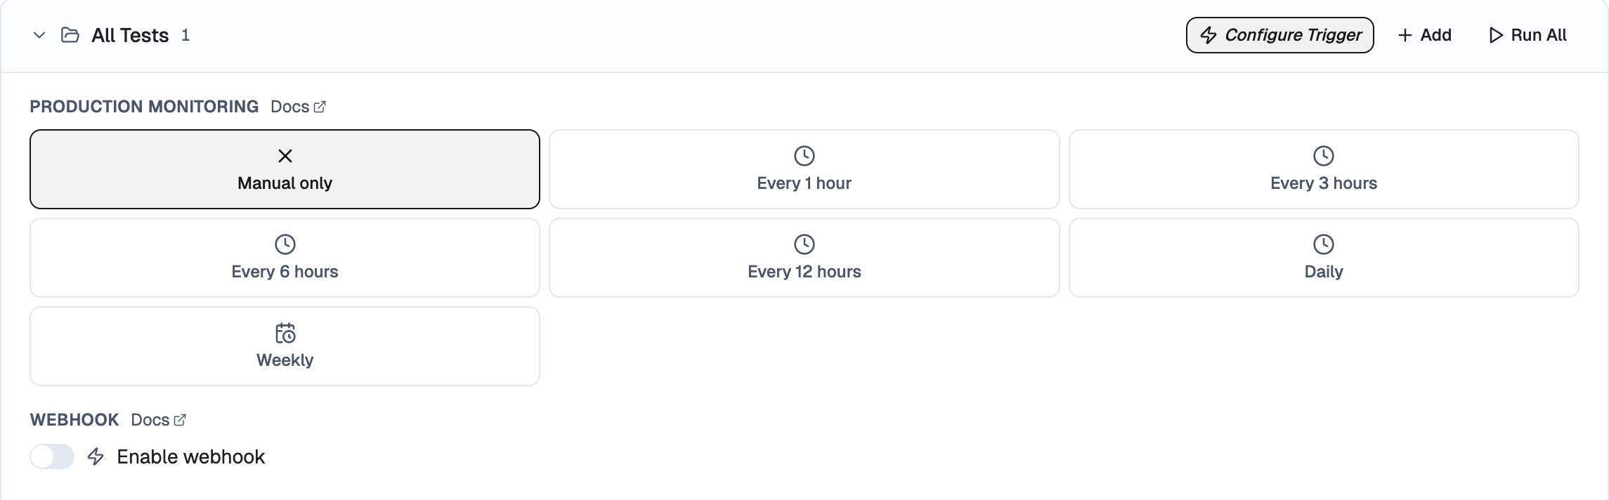Image resolution: width=1609 pixels, height=500 pixels.
Task: Click the play icon next to Run All
Action: click(x=1496, y=34)
